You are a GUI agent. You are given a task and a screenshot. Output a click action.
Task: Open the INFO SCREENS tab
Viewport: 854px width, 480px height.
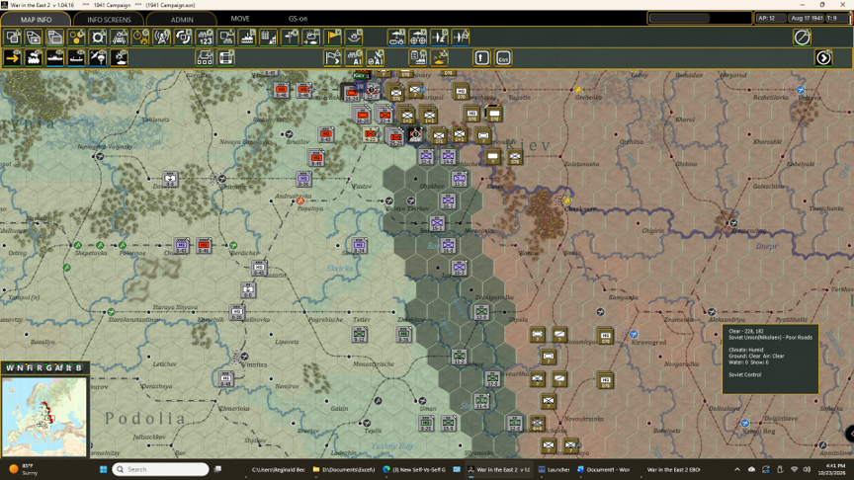[109, 19]
